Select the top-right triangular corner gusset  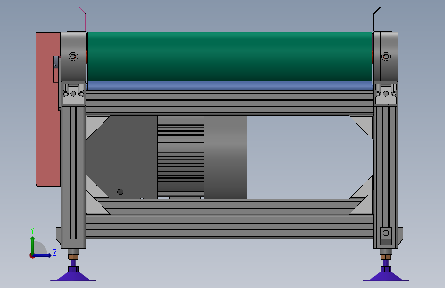click(365, 124)
